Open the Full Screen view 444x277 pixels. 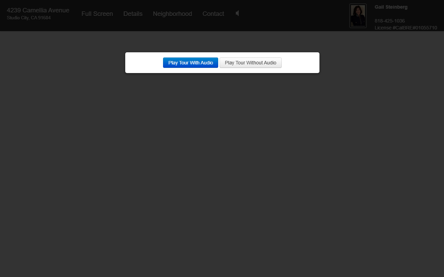pos(97,14)
